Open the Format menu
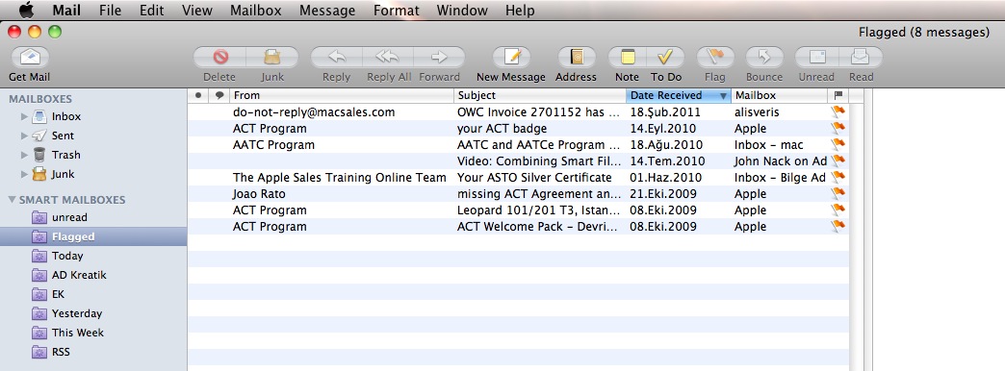This screenshot has height=371, width=1005. click(x=396, y=11)
